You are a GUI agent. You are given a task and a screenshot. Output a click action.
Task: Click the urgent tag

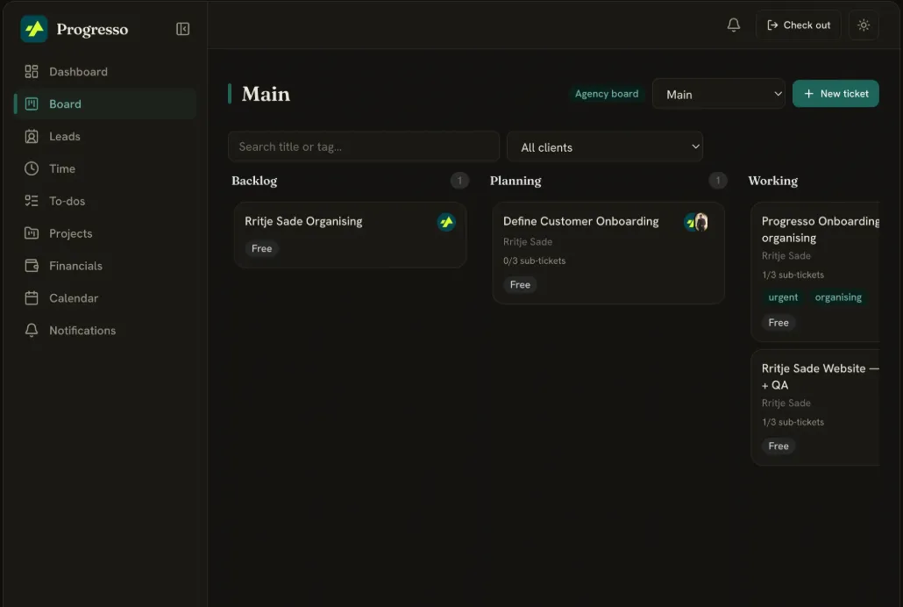point(783,297)
